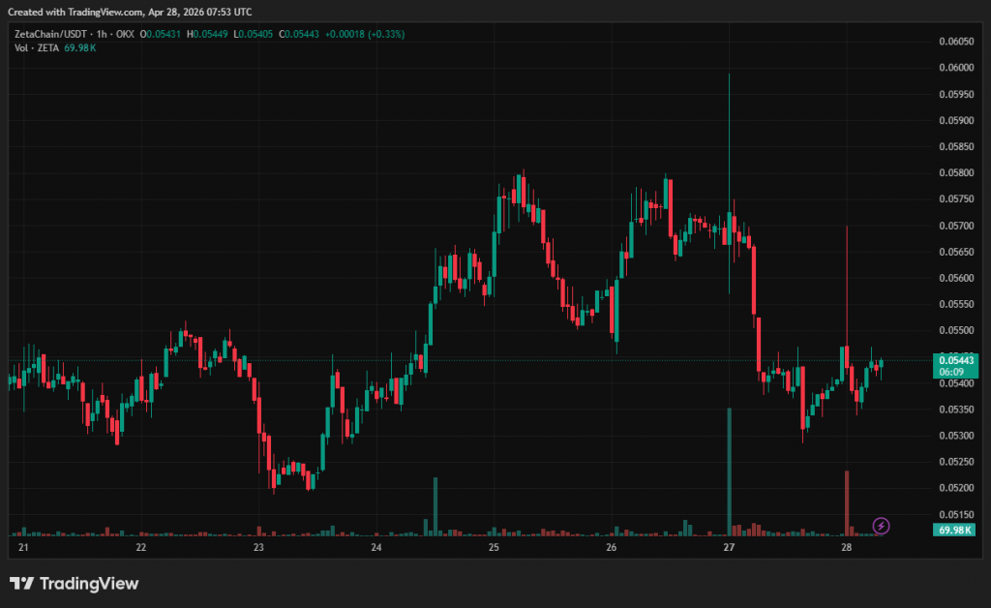Click the 0.06000 price axis label
The width and height of the screenshot is (991, 608).
click(956, 68)
